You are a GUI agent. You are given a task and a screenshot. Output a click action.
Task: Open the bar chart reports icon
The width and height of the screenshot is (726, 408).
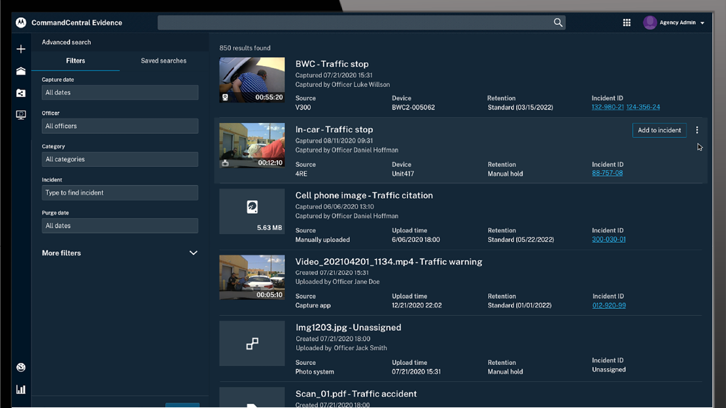point(21,390)
